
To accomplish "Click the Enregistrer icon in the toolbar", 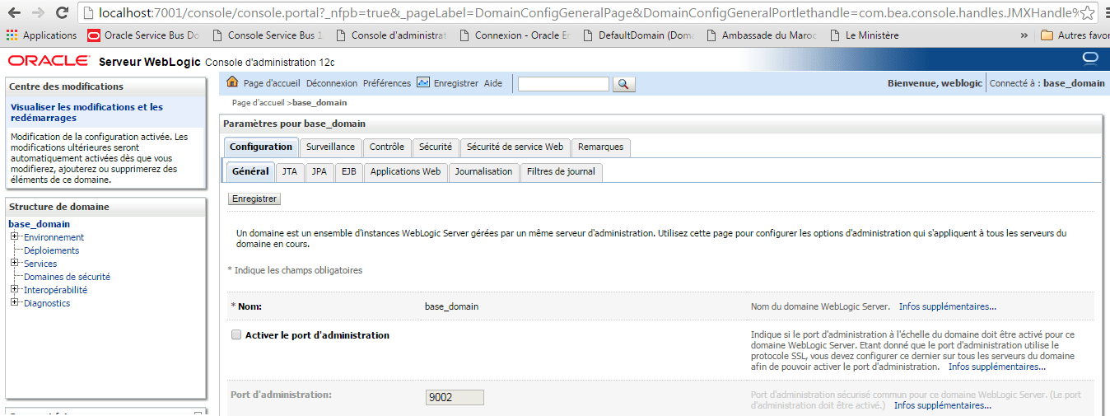I will 423,82.
